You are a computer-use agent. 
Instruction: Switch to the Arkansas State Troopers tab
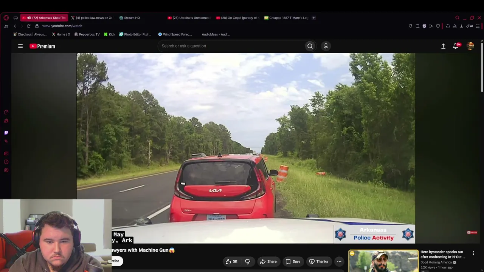coord(44,18)
